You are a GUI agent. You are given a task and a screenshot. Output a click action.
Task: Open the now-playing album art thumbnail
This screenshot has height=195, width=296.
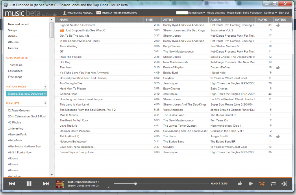click(x=60, y=184)
